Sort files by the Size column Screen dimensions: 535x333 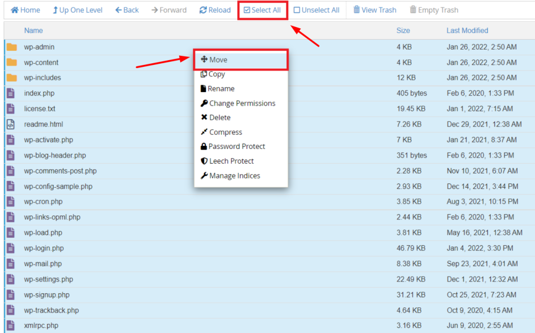click(x=403, y=30)
